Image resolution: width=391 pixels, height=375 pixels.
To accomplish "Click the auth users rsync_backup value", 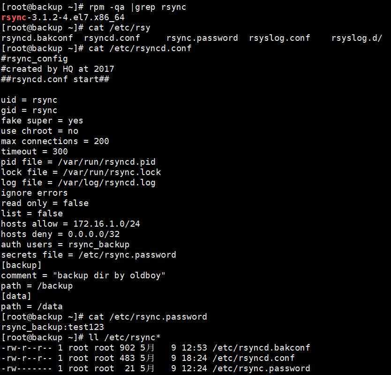I will click(99, 245).
